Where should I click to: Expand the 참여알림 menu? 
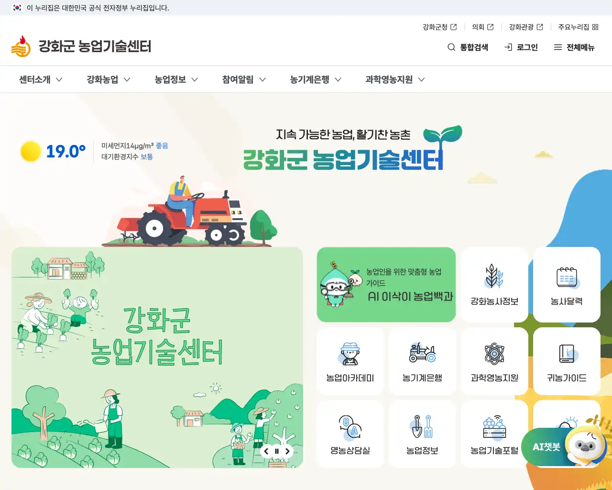(244, 79)
